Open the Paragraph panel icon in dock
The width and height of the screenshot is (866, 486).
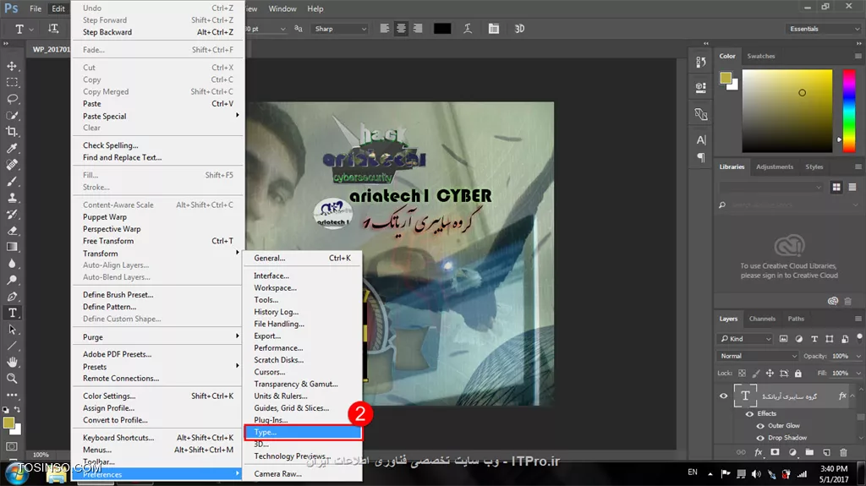(x=701, y=158)
